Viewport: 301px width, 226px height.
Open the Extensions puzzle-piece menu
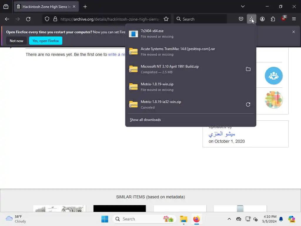click(273, 19)
